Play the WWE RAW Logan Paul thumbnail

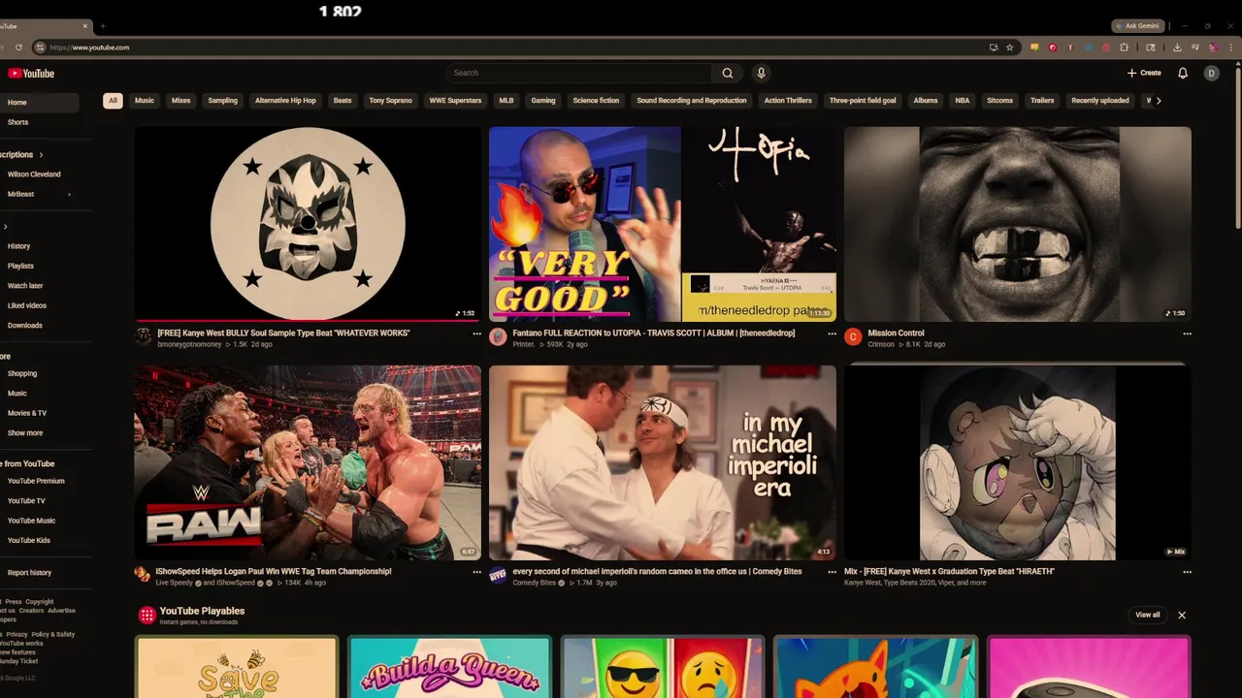tap(308, 462)
